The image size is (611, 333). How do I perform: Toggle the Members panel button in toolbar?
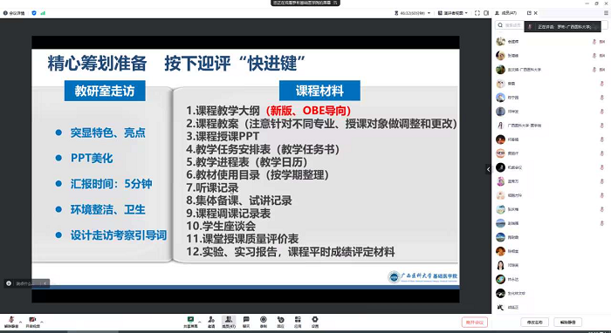pyautogui.click(x=229, y=322)
